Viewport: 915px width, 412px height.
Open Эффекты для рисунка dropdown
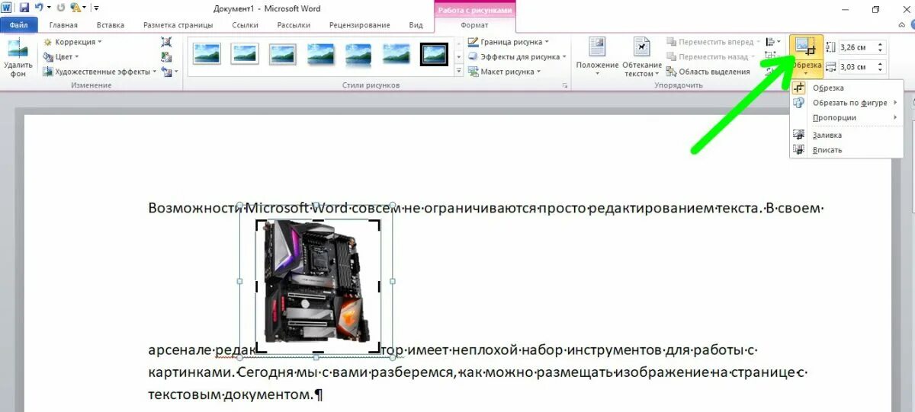click(518, 56)
